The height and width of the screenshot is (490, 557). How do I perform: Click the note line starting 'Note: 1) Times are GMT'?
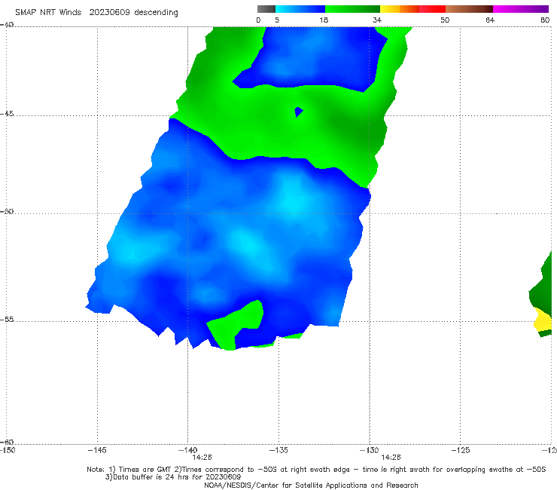pyautogui.click(x=316, y=470)
